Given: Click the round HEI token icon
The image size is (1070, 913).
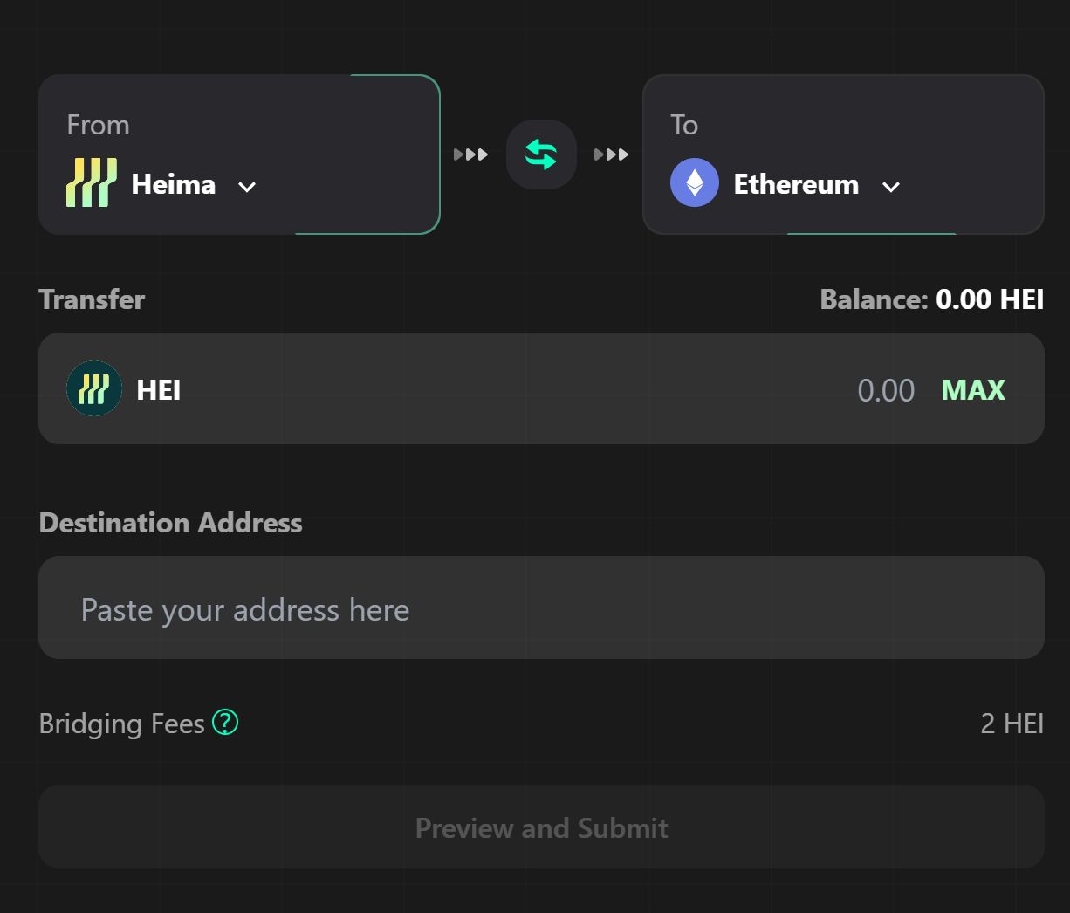Looking at the screenshot, I should tap(94, 388).
